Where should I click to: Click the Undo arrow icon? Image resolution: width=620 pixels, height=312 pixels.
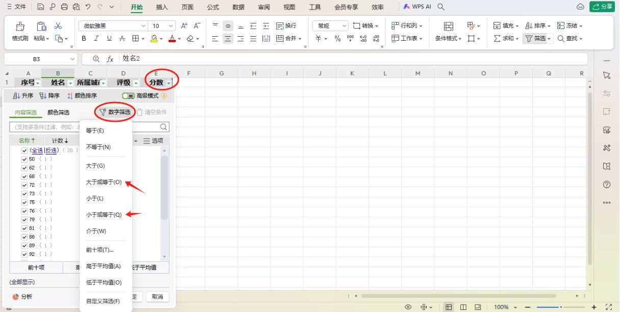[x=87, y=7]
